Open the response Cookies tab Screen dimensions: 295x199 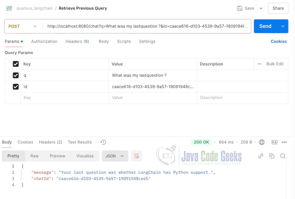coord(26,142)
